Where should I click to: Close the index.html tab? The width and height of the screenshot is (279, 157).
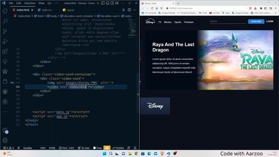[32, 10]
